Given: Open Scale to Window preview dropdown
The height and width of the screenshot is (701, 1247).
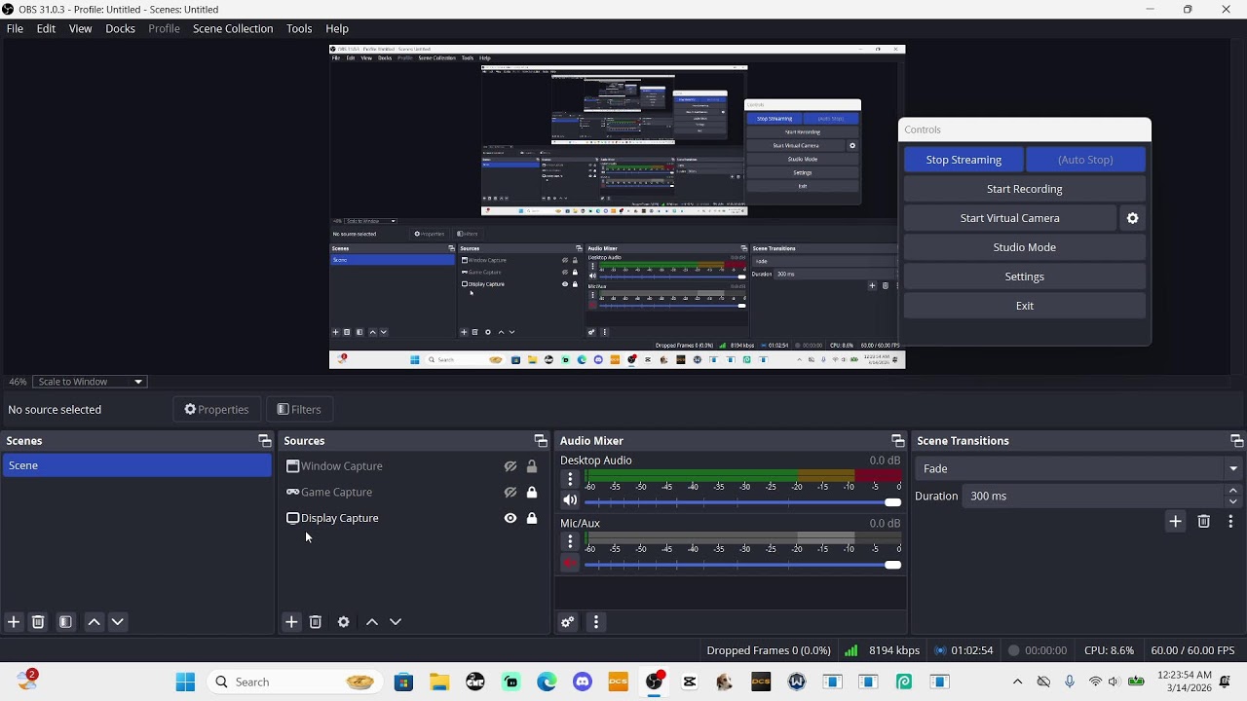Looking at the screenshot, I should click(90, 382).
